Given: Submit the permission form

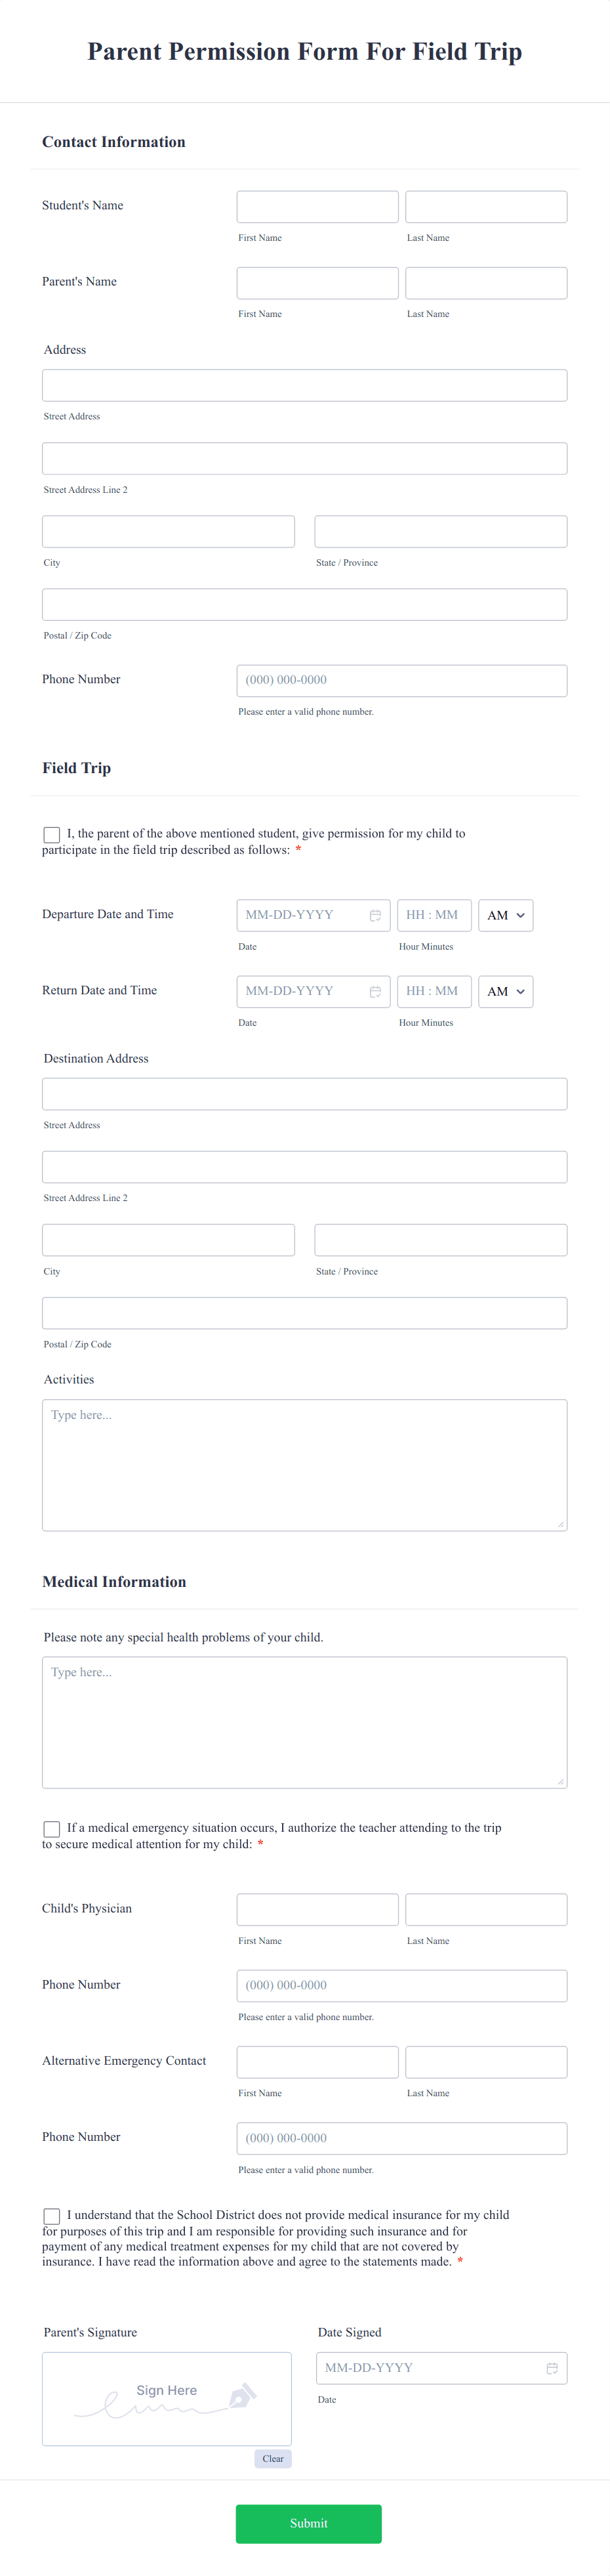Looking at the screenshot, I should click(308, 2523).
